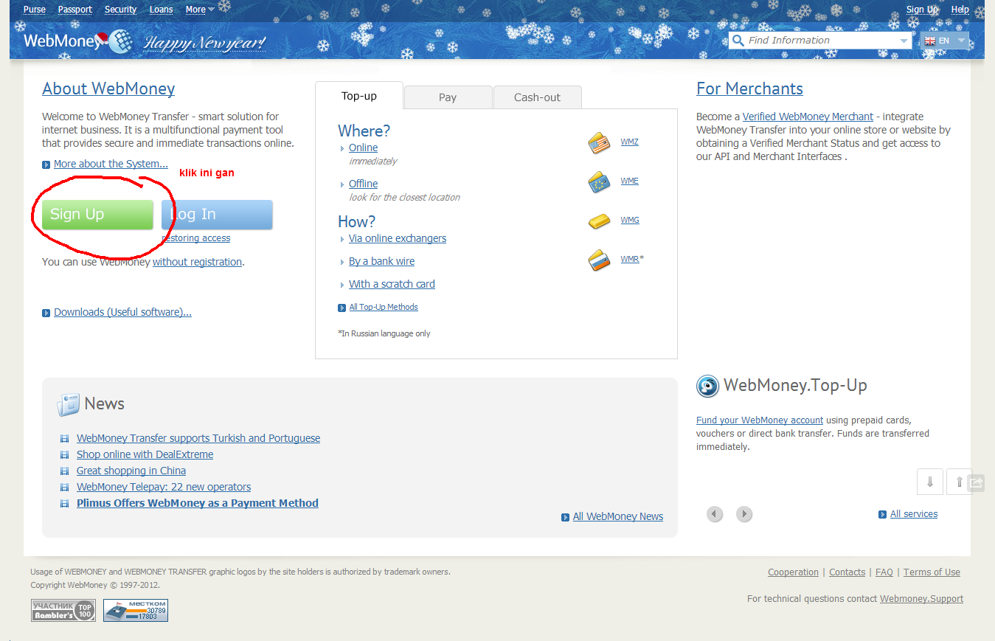
Task: Click the News newspaper icon
Action: (69, 404)
